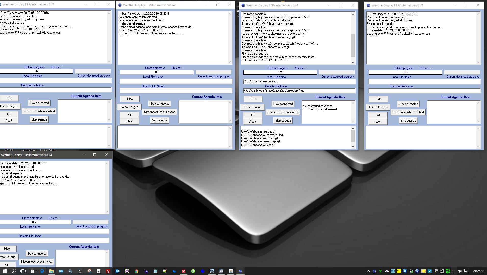Open the red Vivaldi taskbar icon
Viewport: 487px width, 275px height.
[183, 271]
